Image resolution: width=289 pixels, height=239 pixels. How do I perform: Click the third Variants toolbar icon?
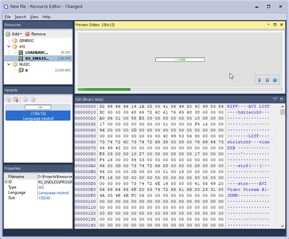(x=25, y=99)
